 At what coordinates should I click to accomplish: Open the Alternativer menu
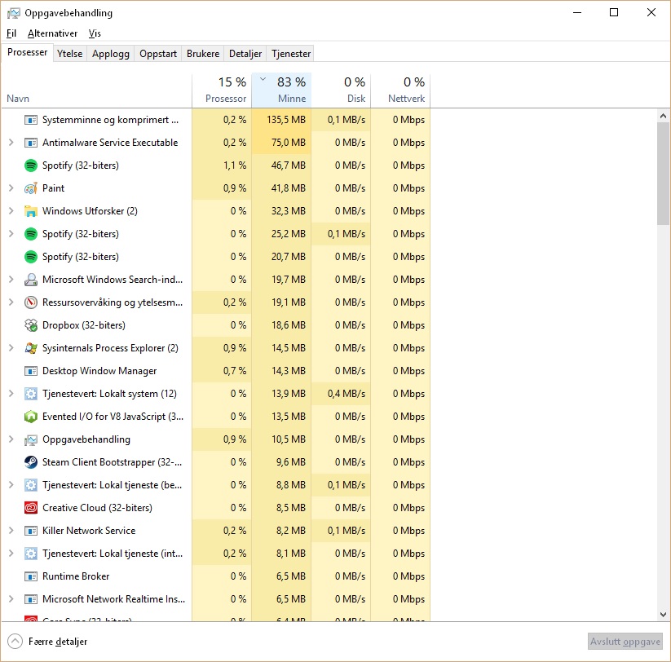pos(53,33)
